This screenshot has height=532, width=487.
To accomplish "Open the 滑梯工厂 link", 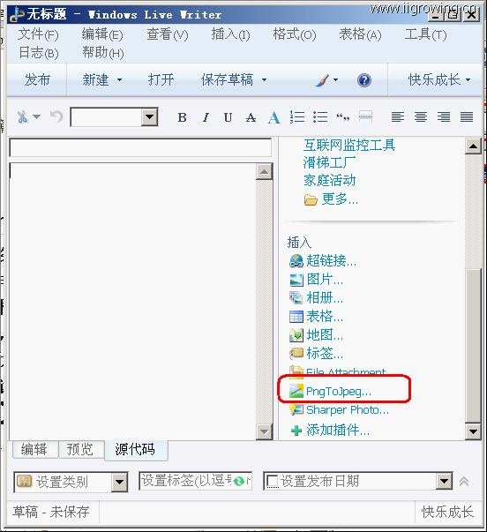I will click(x=329, y=163).
